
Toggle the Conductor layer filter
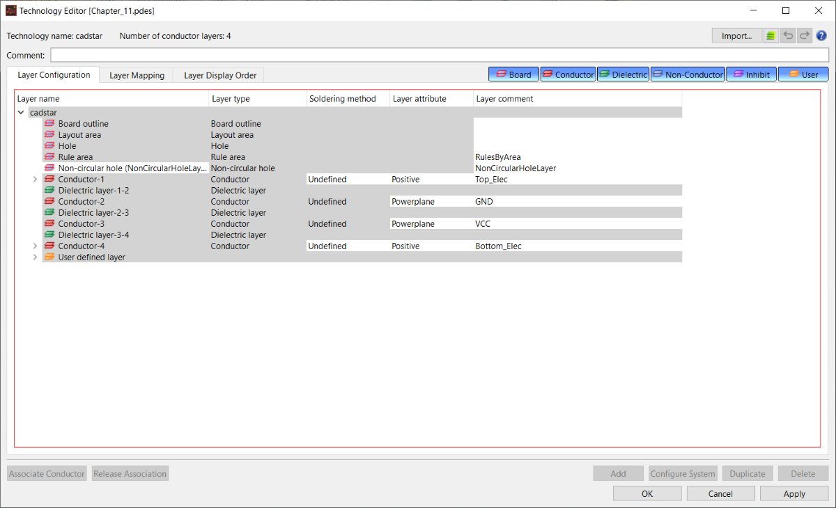coord(568,74)
